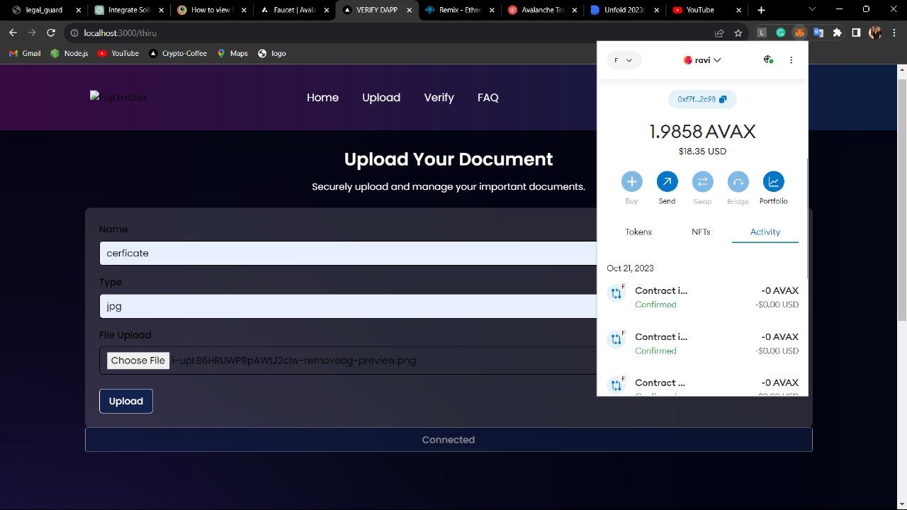Image resolution: width=907 pixels, height=510 pixels.
Task: Open the MetaMask fox extension icon
Action: [799, 33]
